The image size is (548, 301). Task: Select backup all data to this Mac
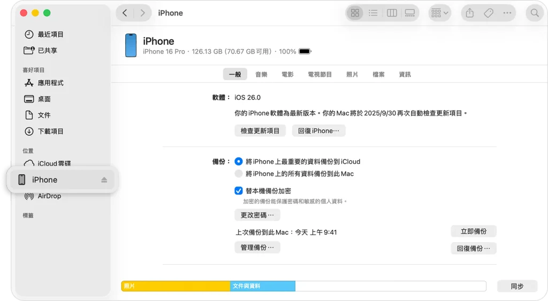coord(238,174)
